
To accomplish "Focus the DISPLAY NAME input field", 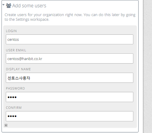I will point(70,78).
